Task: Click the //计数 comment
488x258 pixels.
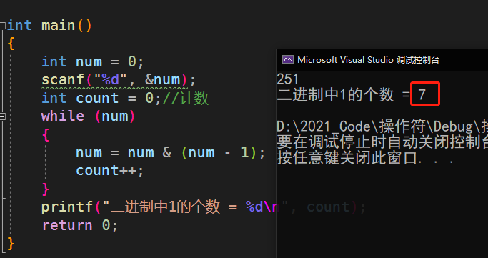Action: point(186,99)
